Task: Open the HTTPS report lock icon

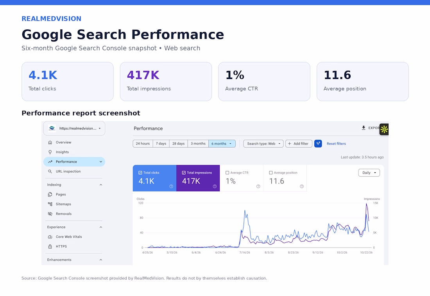Action: tap(50, 246)
